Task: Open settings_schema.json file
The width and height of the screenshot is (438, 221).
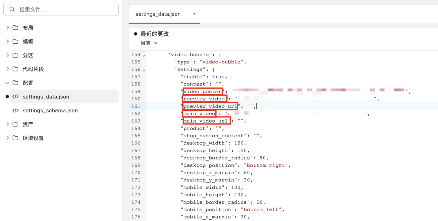Action: 50,111
